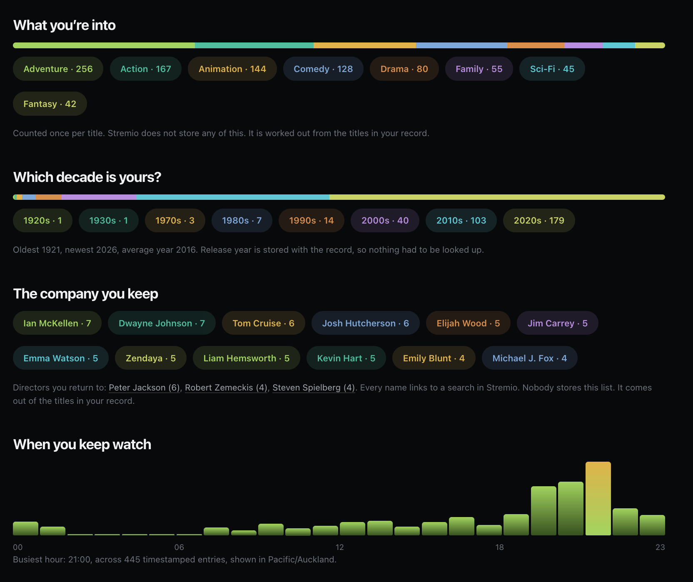This screenshot has width=693, height=582.
Task: Click the Michael J. Fox · 4 chip
Action: pos(530,358)
